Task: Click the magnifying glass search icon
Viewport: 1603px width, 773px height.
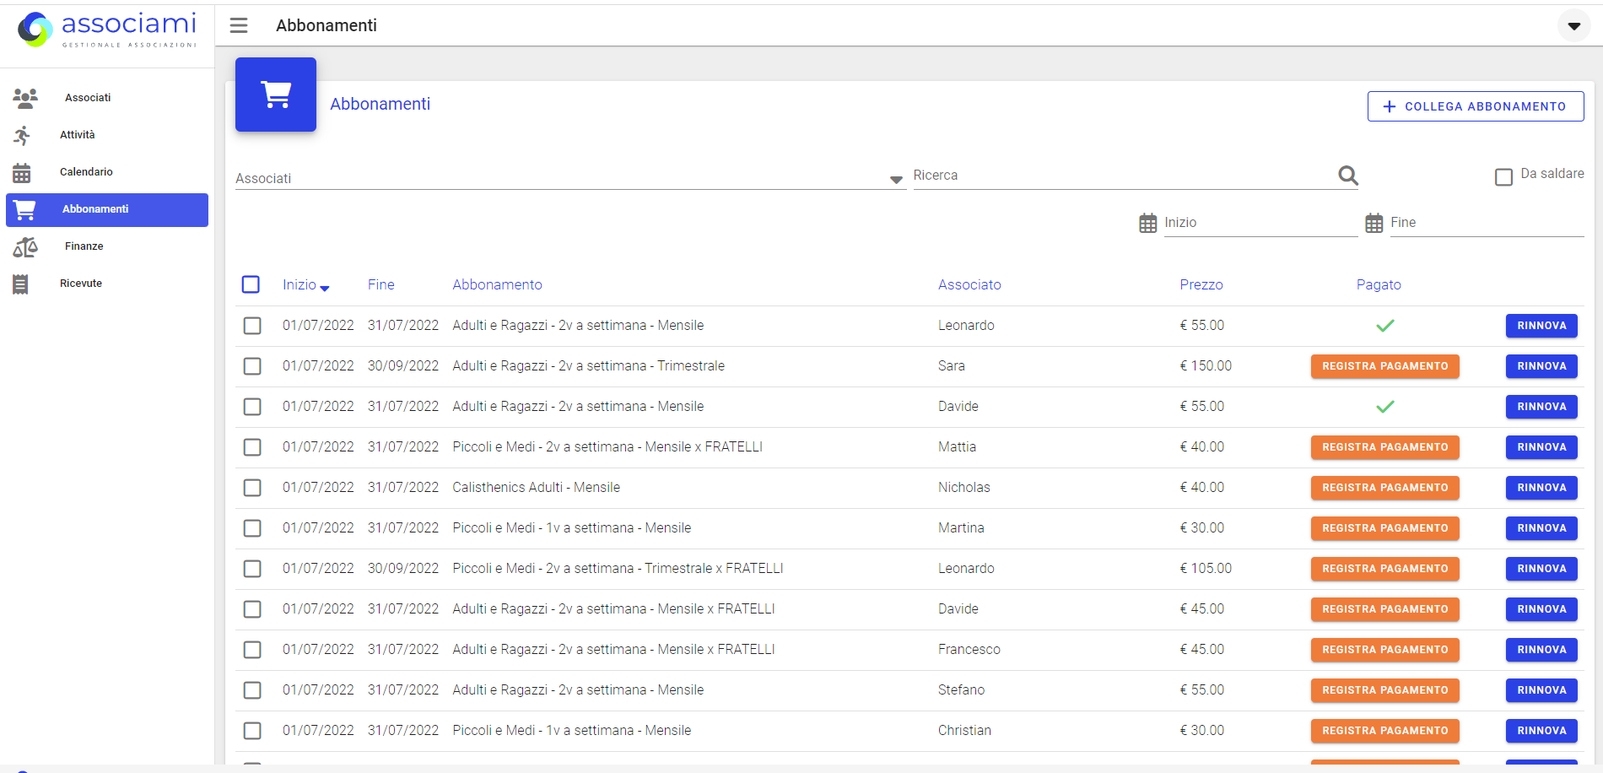Action: pyautogui.click(x=1347, y=175)
